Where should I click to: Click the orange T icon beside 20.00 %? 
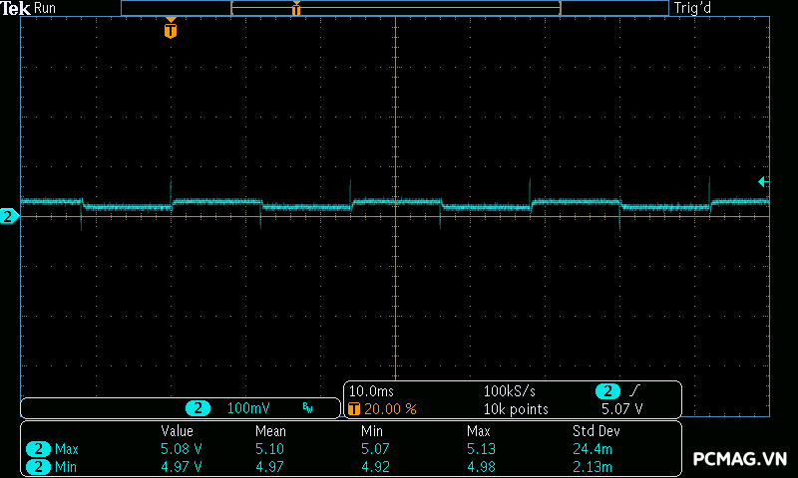click(x=353, y=408)
